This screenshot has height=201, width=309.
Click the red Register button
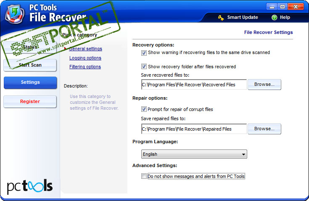coord(30,101)
